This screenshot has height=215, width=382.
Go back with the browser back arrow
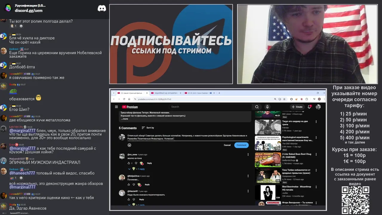(114, 99)
